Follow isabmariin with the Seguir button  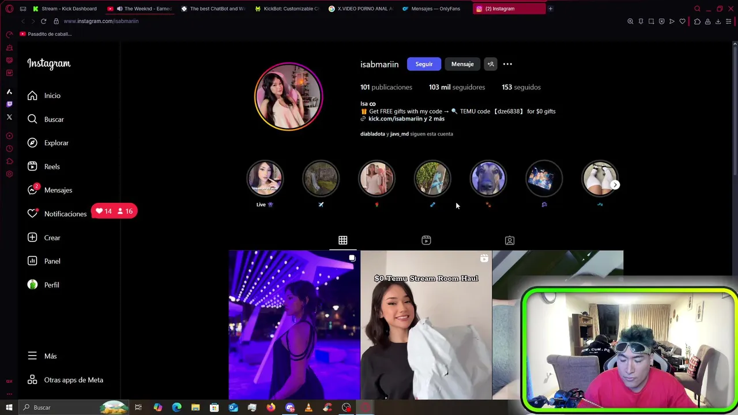(424, 64)
